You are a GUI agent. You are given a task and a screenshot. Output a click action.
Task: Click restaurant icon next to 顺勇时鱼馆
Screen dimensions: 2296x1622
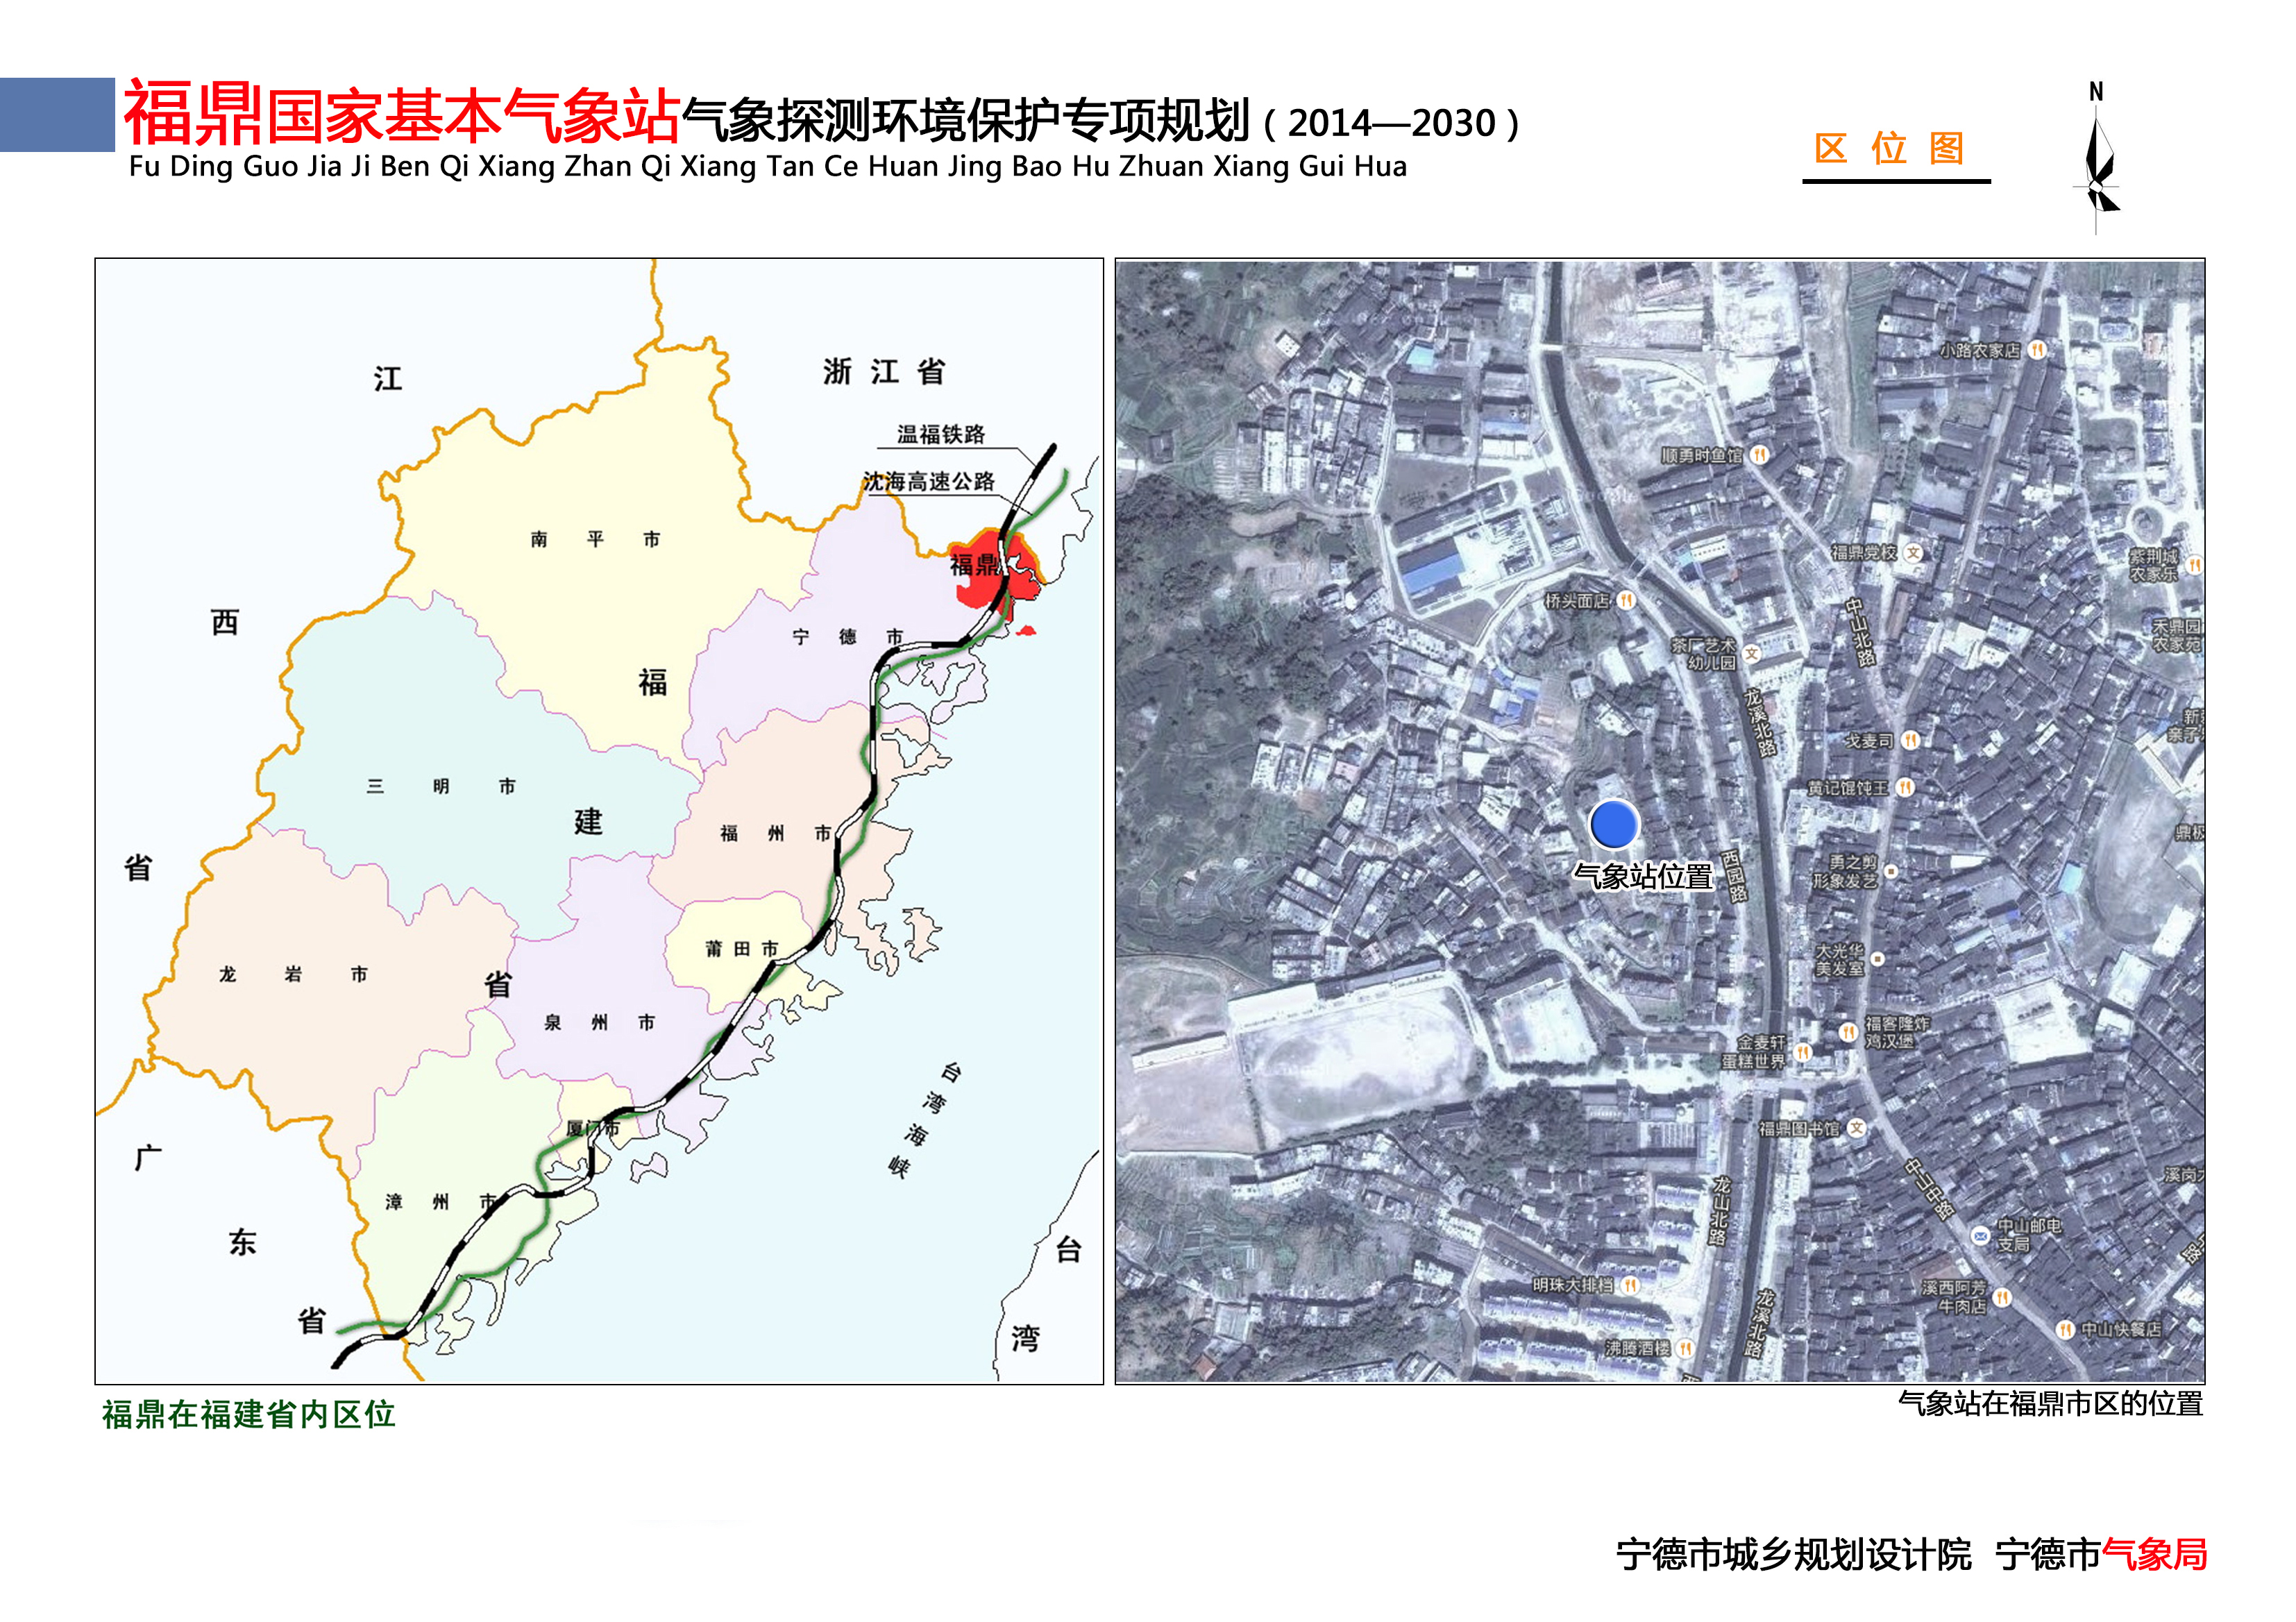point(1759,456)
